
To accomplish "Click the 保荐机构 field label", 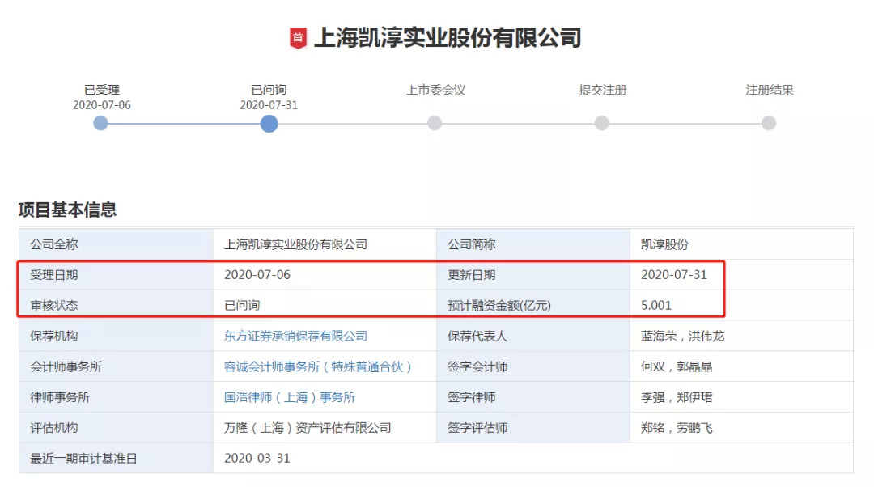I will click(x=54, y=336).
